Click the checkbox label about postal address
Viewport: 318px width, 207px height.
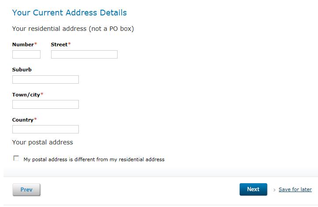94,159
